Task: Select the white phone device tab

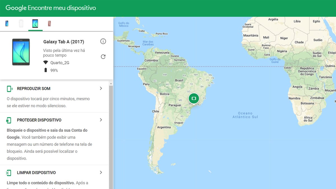Action: point(21,24)
